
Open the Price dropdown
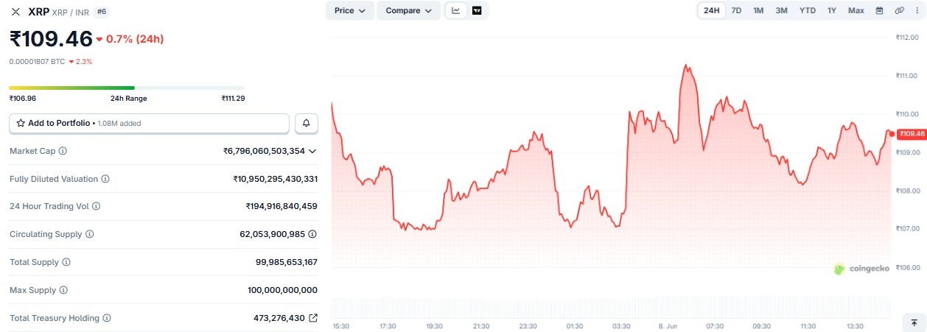point(350,10)
